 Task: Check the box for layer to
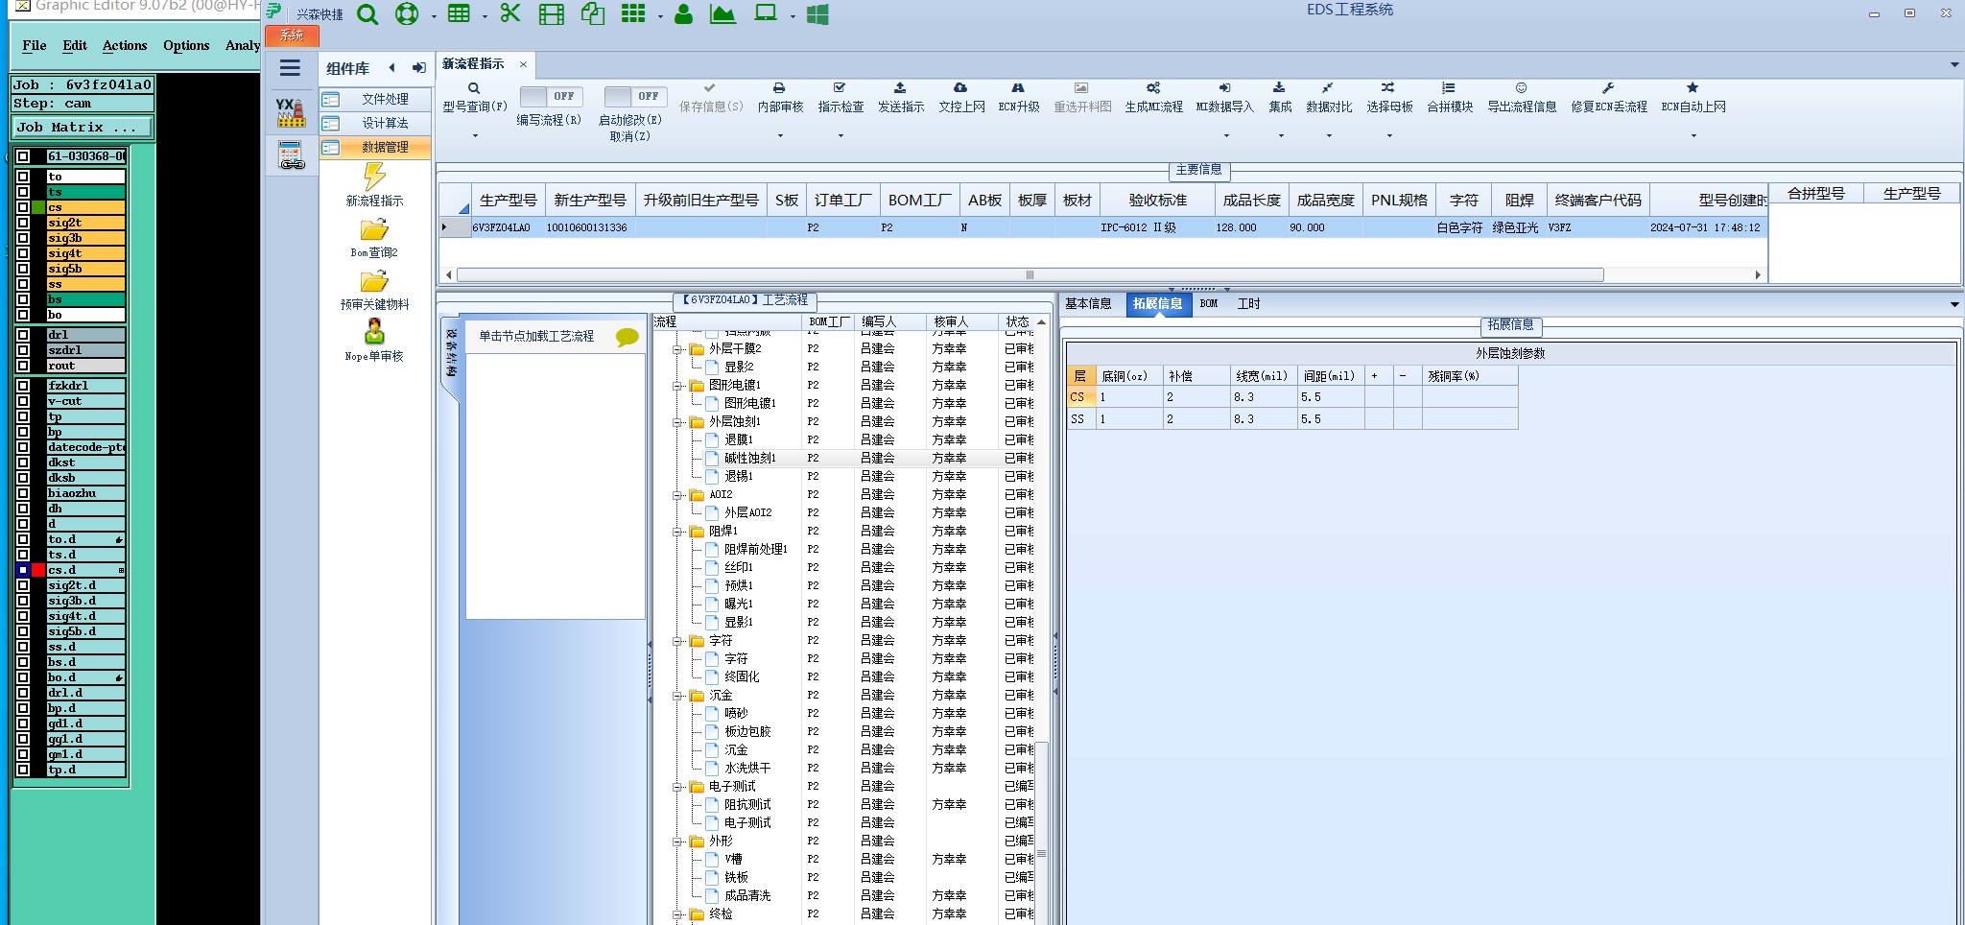point(23,177)
